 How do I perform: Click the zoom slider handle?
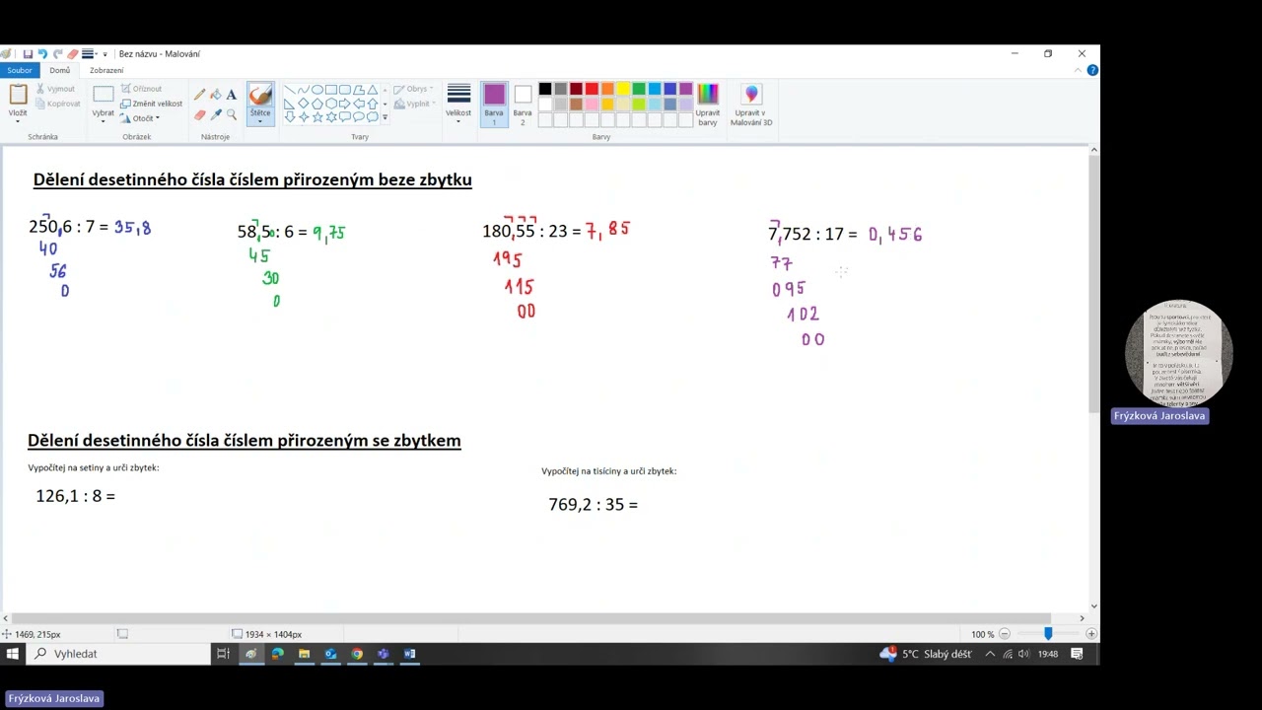[x=1048, y=634]
